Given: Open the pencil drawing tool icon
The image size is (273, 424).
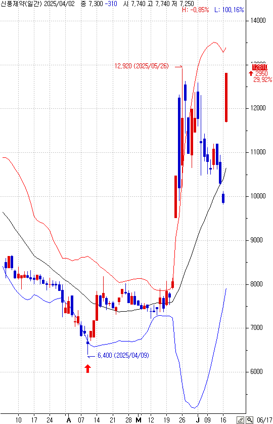Looking at the screenshot, I should 241,420.
